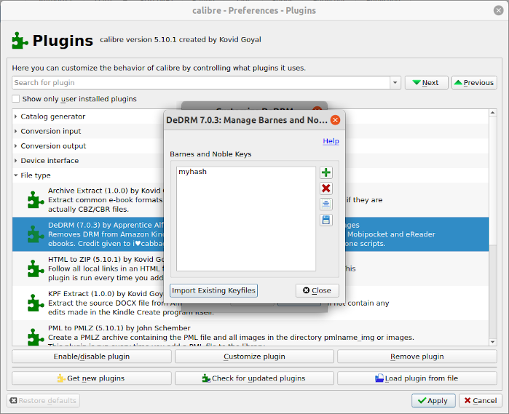Click plugin list scrollbar down arrow

pyautogui.click(x=493, y=342)
